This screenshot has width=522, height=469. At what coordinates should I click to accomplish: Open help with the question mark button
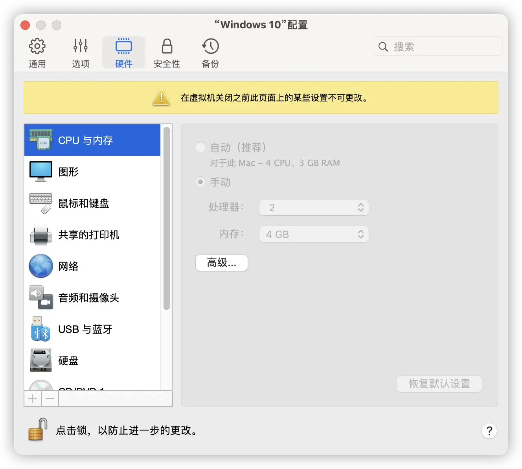[x=489, y=431]
